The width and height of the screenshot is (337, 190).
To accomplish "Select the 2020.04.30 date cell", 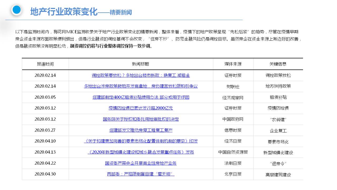I will (x=45, y=174).
